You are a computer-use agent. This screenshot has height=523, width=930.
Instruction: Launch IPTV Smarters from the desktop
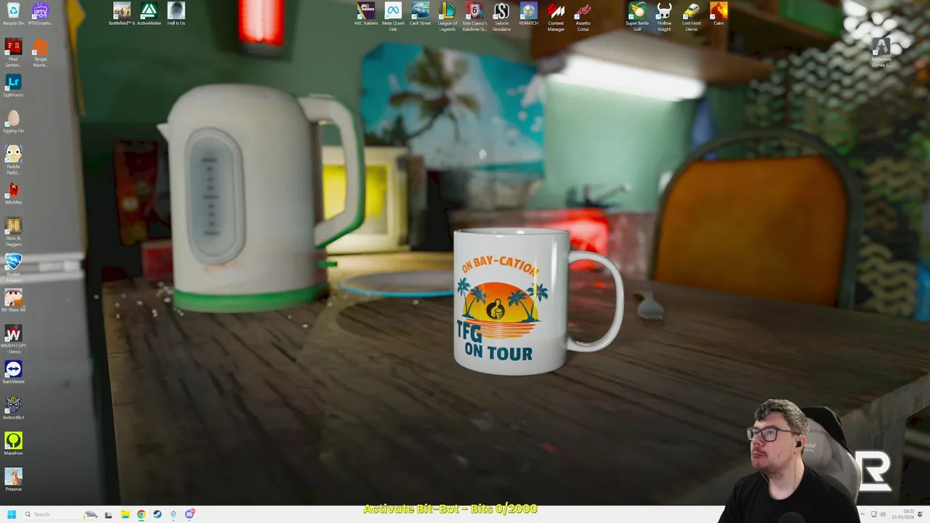coord(40,15)
